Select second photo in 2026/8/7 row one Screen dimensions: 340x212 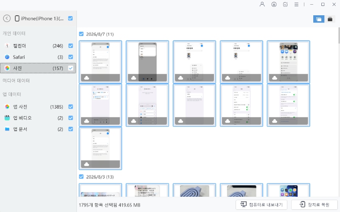[x=147, y=62]
